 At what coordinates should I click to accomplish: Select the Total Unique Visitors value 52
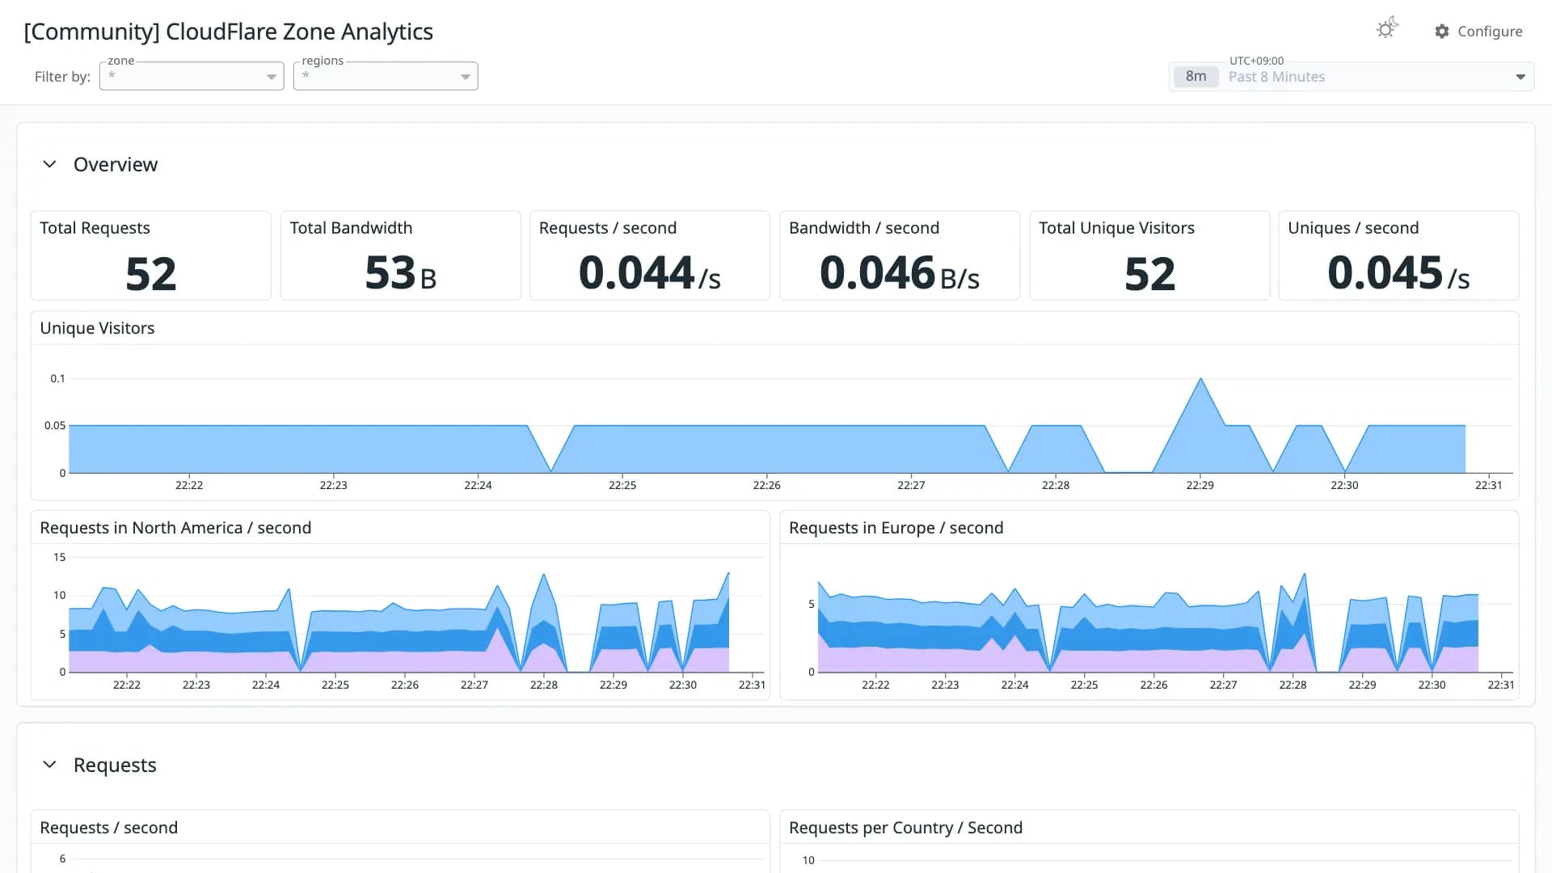[1150, 273]
